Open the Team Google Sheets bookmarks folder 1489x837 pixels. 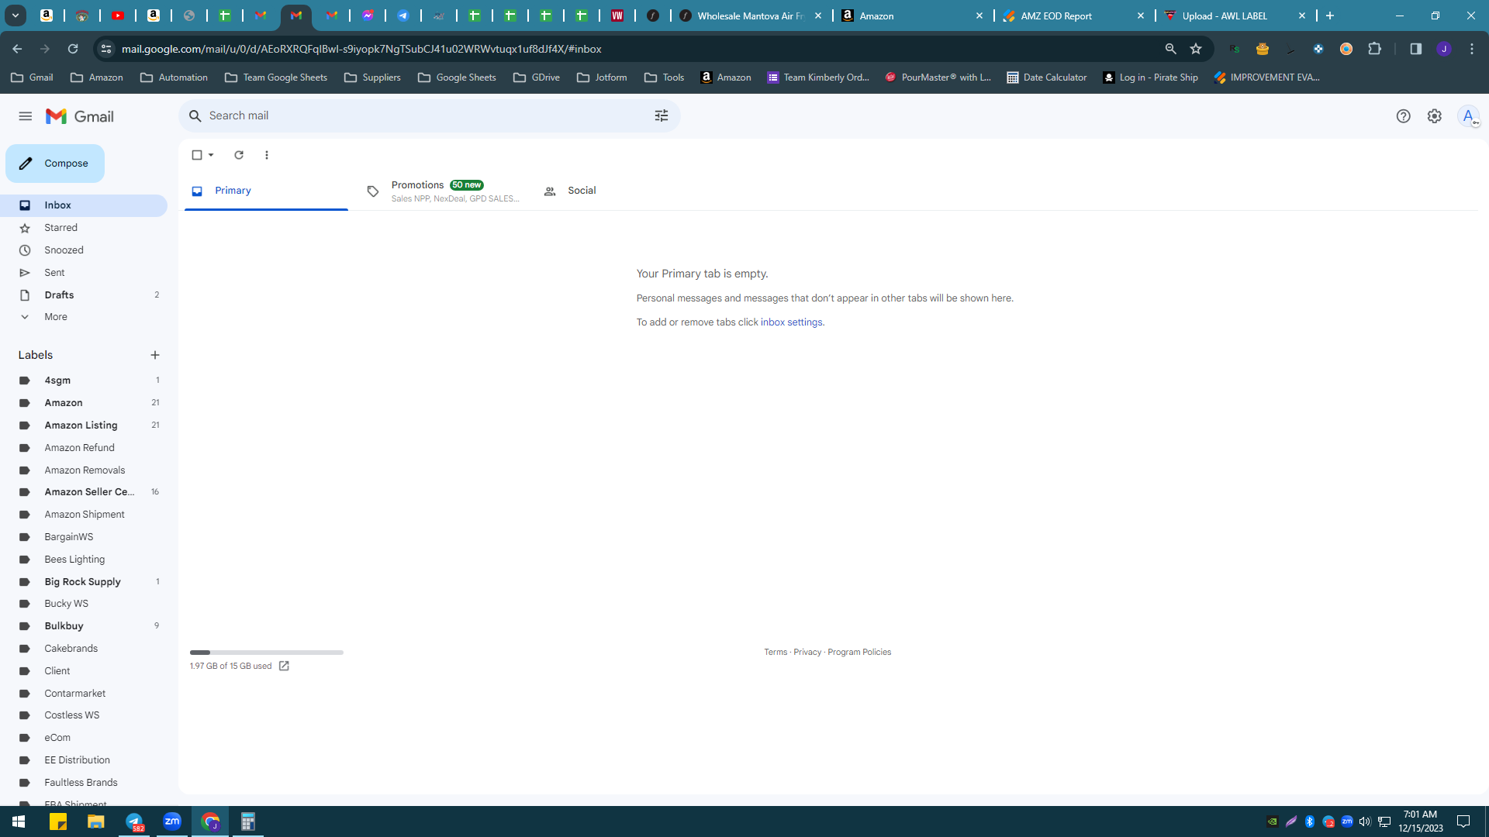(x=276, y=77)
